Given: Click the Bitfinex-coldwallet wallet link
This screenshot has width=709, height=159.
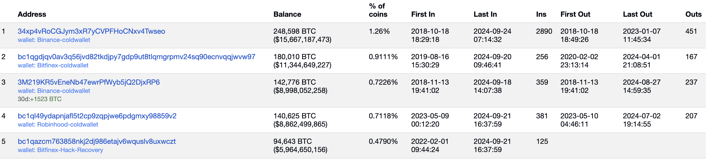Looking at the screenshot, I should click(53, 65).
